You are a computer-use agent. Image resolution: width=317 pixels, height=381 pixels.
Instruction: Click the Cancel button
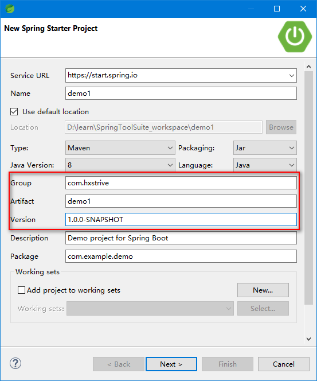point(284,364)
